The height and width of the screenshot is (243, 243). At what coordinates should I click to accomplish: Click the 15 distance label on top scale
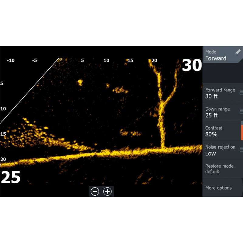(130, 60)
